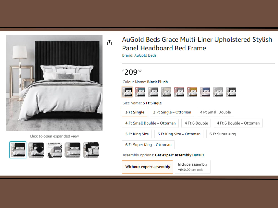Select Without expert assembly option
The width and height of the screenshot is (278, 208).
pyautogui.click(x=147, y=167)
